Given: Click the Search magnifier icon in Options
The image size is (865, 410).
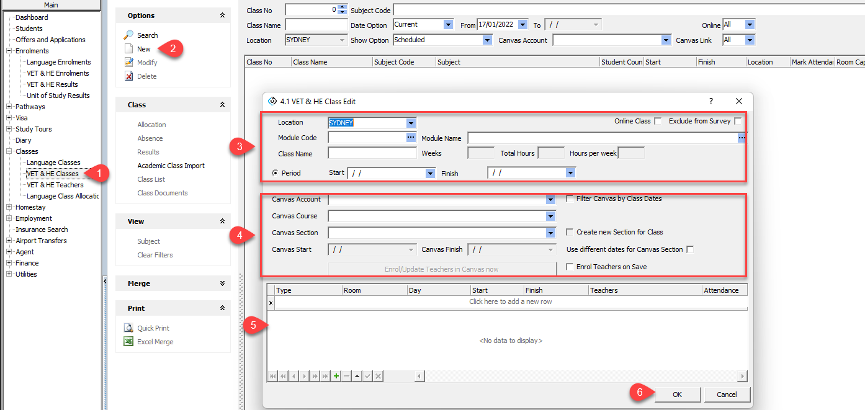Looking at the screenshot, I should pyautogui.click(x=128, y=35).
